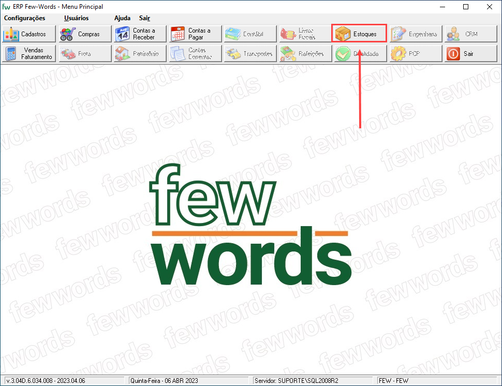
Task: Open the Qualidade green checkmark button
Action: click(x=361, y=53)
